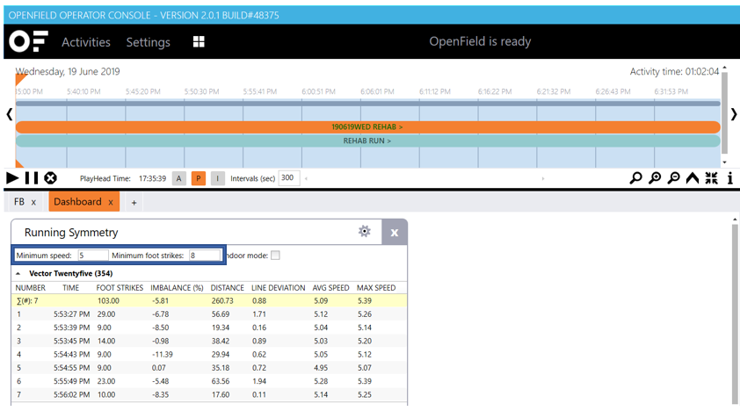Click the Activity time 01:02:04 label

click(x=674, y=72)
